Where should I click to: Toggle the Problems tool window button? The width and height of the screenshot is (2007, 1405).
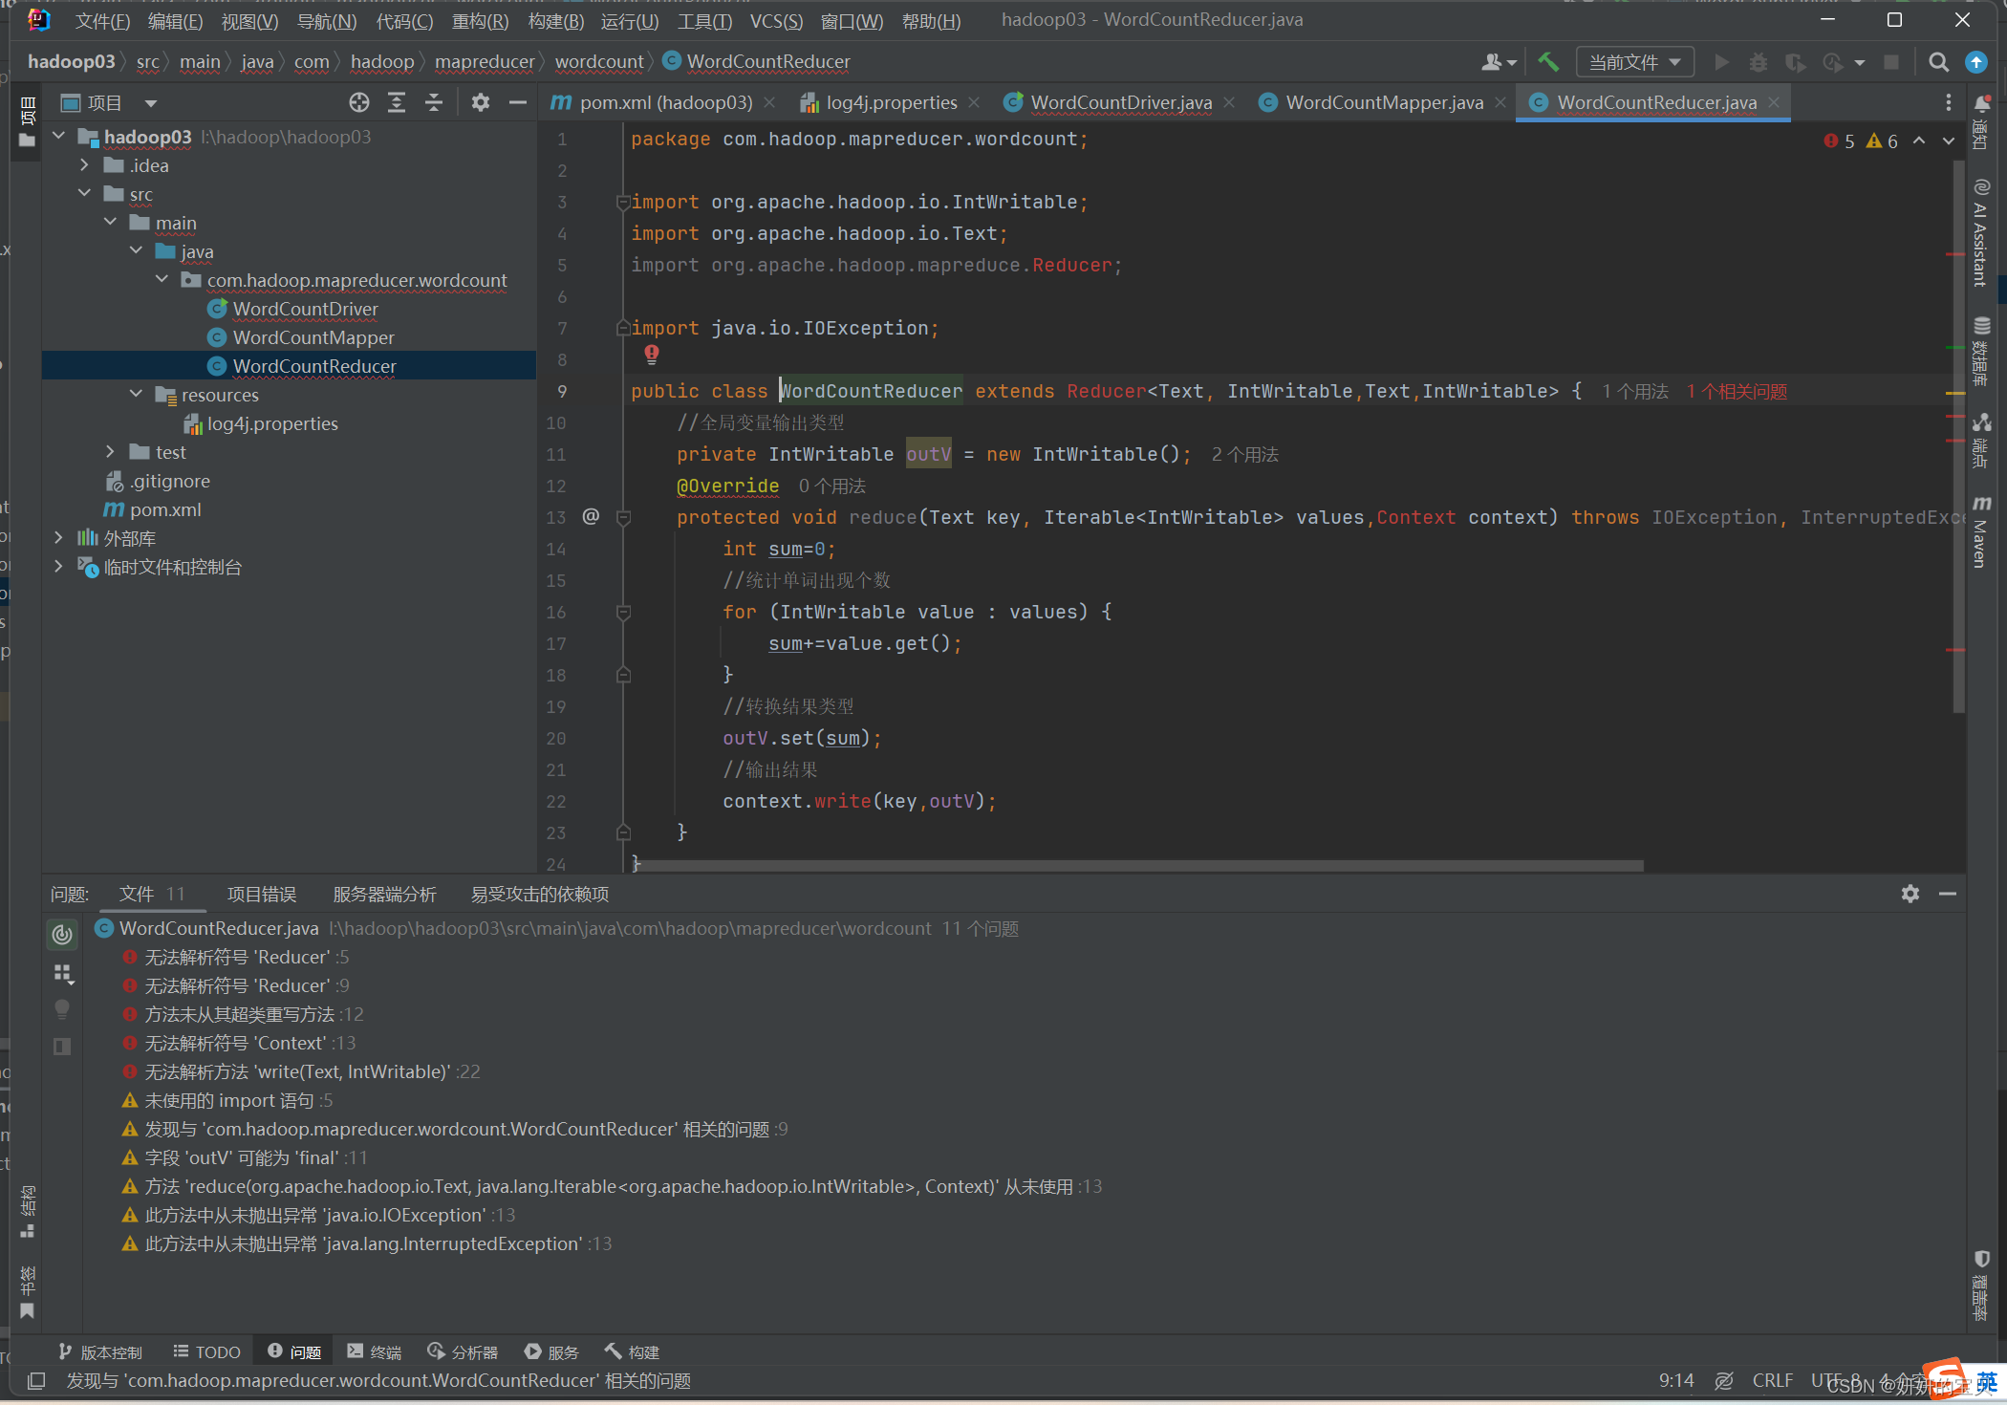point(294,1351)
